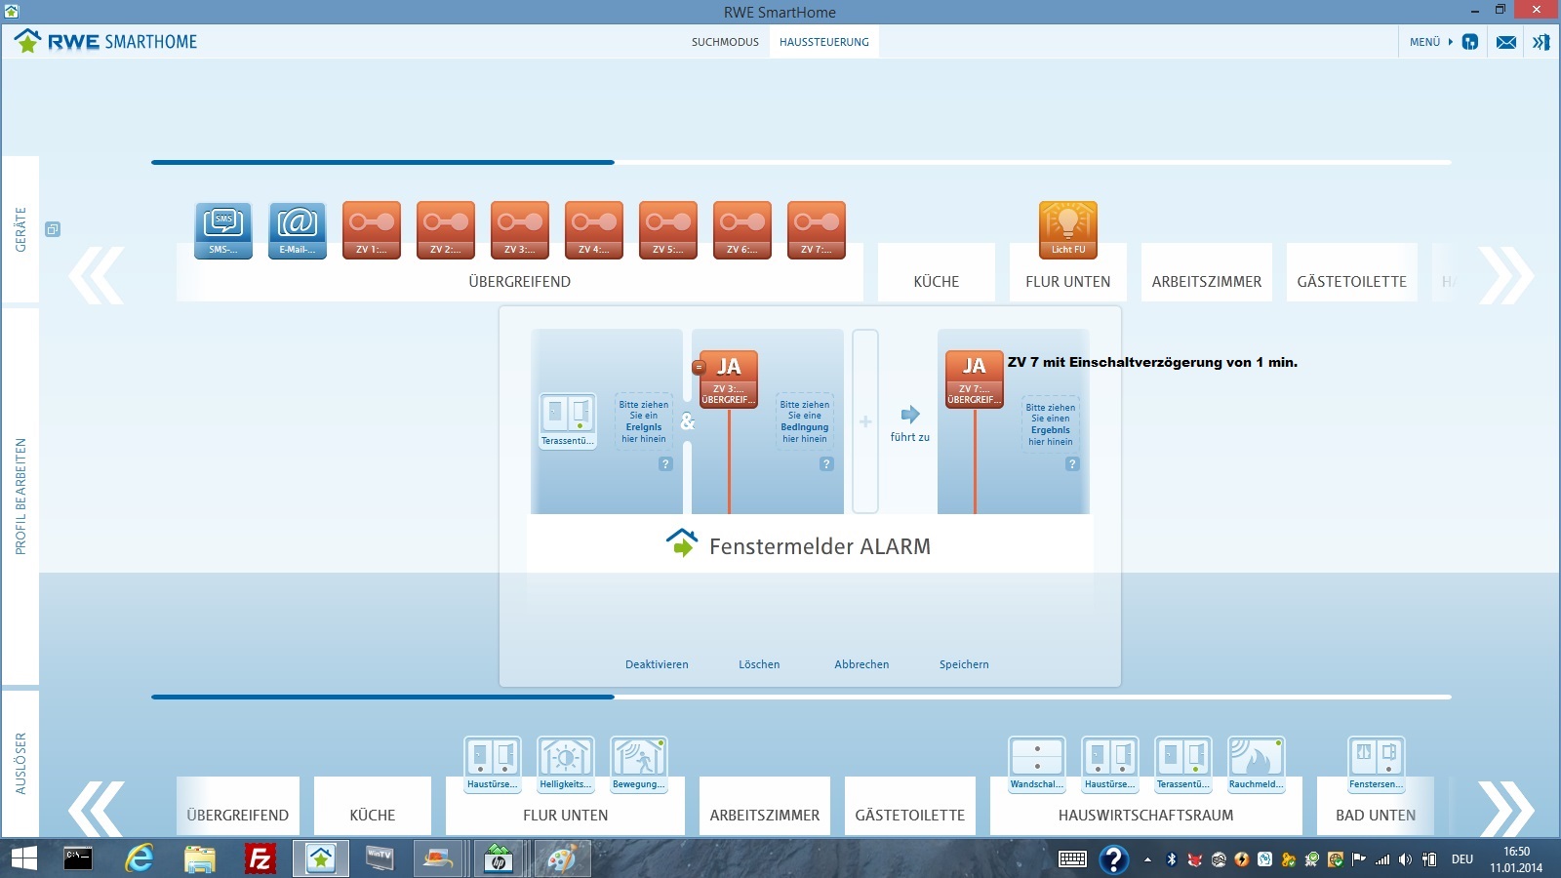
Task: Click Deaktivieren to disable the profile
Action: (x=657, y=664)
